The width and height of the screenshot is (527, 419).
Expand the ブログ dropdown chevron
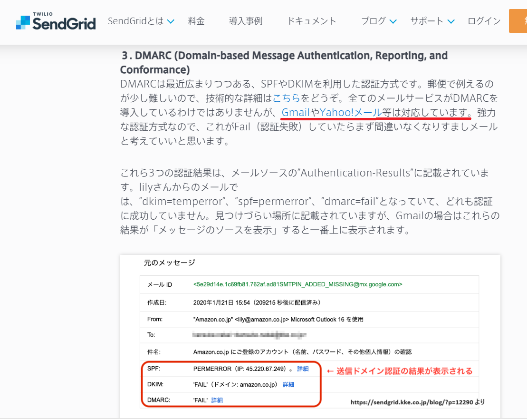coord(393,21)
